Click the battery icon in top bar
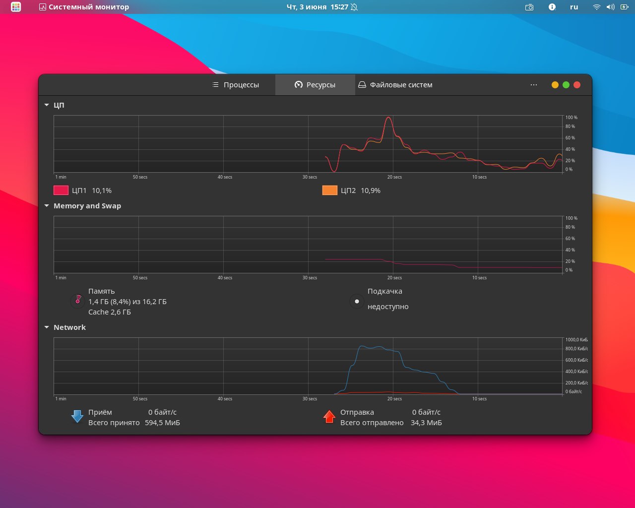This screenshot has width=635, height=508. [624, 7]
